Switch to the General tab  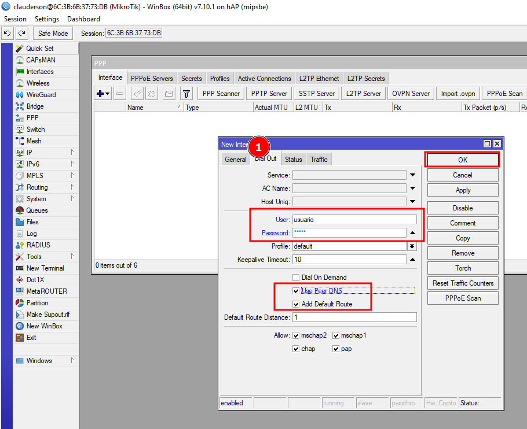pyautogui.click(x=235, y=160)
